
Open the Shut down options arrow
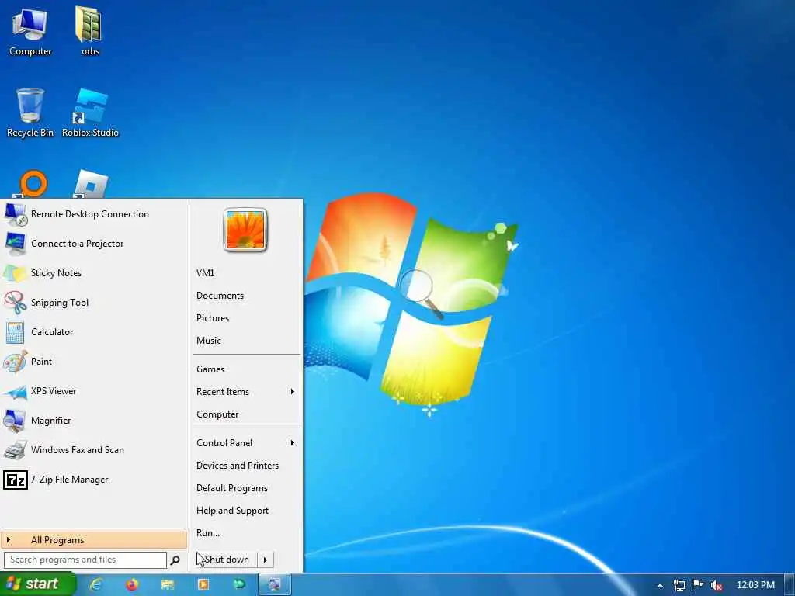266,560
